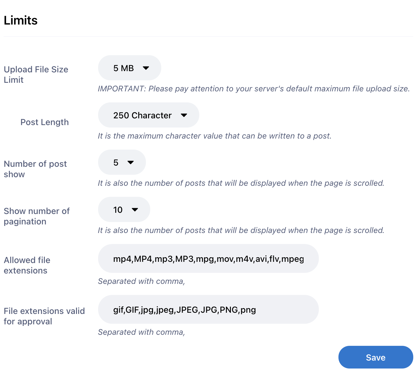Click the Show number of pagination label

pos(37,216)
